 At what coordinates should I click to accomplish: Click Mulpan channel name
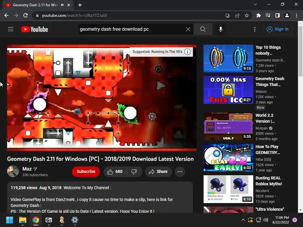(262, 128)
